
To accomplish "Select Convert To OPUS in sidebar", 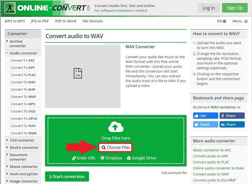I will click(24, 119).
